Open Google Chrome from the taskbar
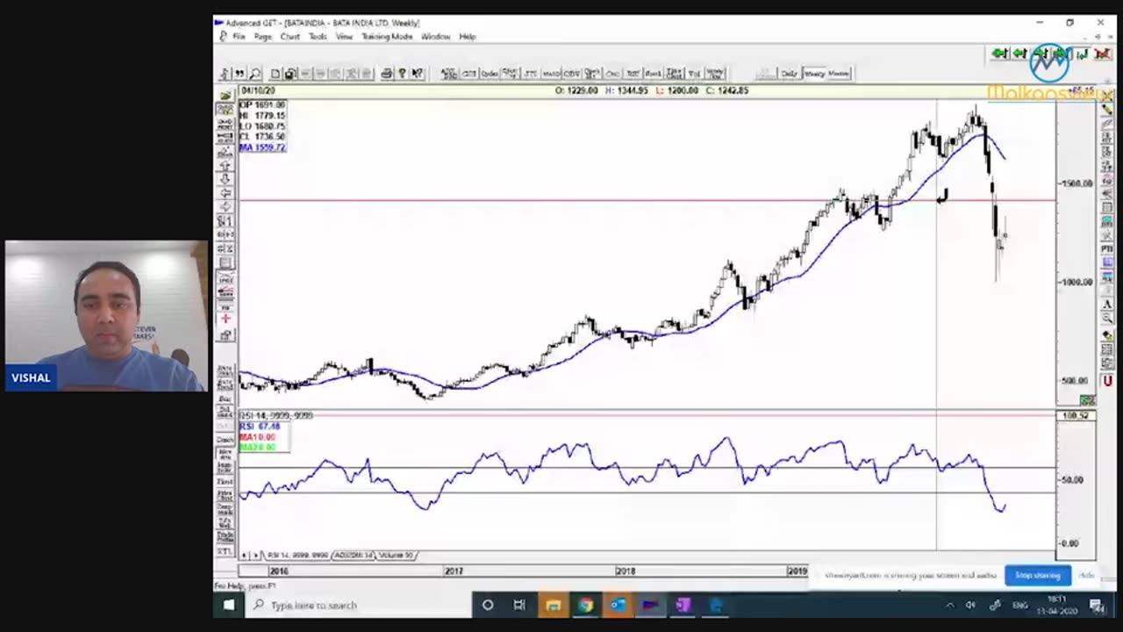 coord(585,605)
